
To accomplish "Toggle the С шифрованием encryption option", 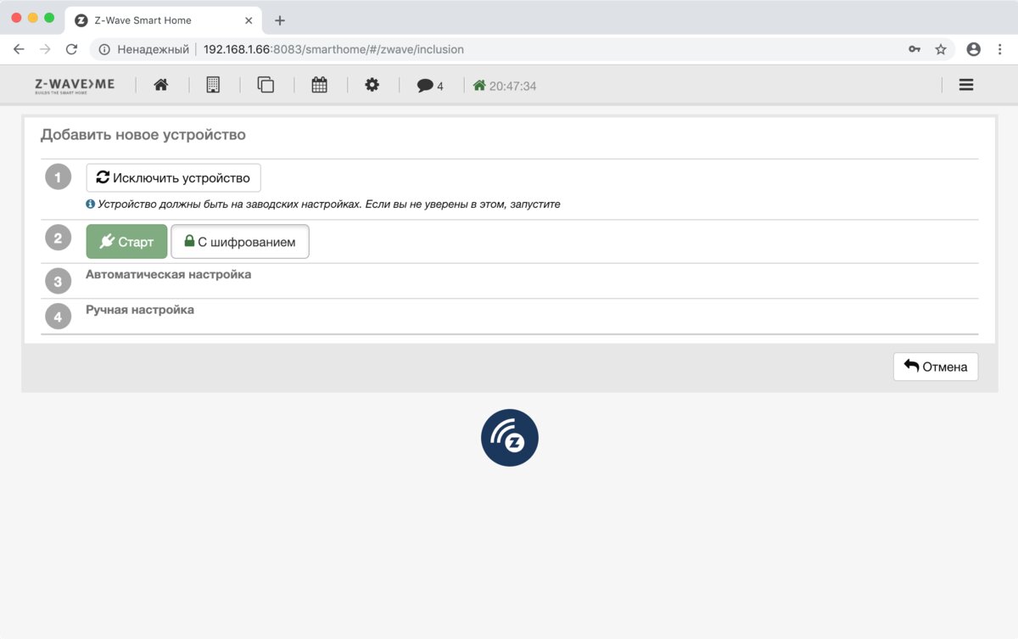I will (x=240, y=242).
